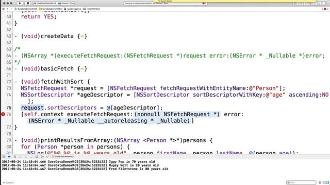Switch to the assistant editor
The image size is (330, 185).
pyautogui.click(x=300, y=4)
